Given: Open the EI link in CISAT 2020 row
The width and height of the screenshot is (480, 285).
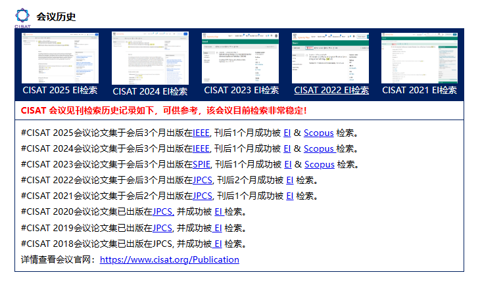Looking at the screenshot, I should click(x=219, y=212).
